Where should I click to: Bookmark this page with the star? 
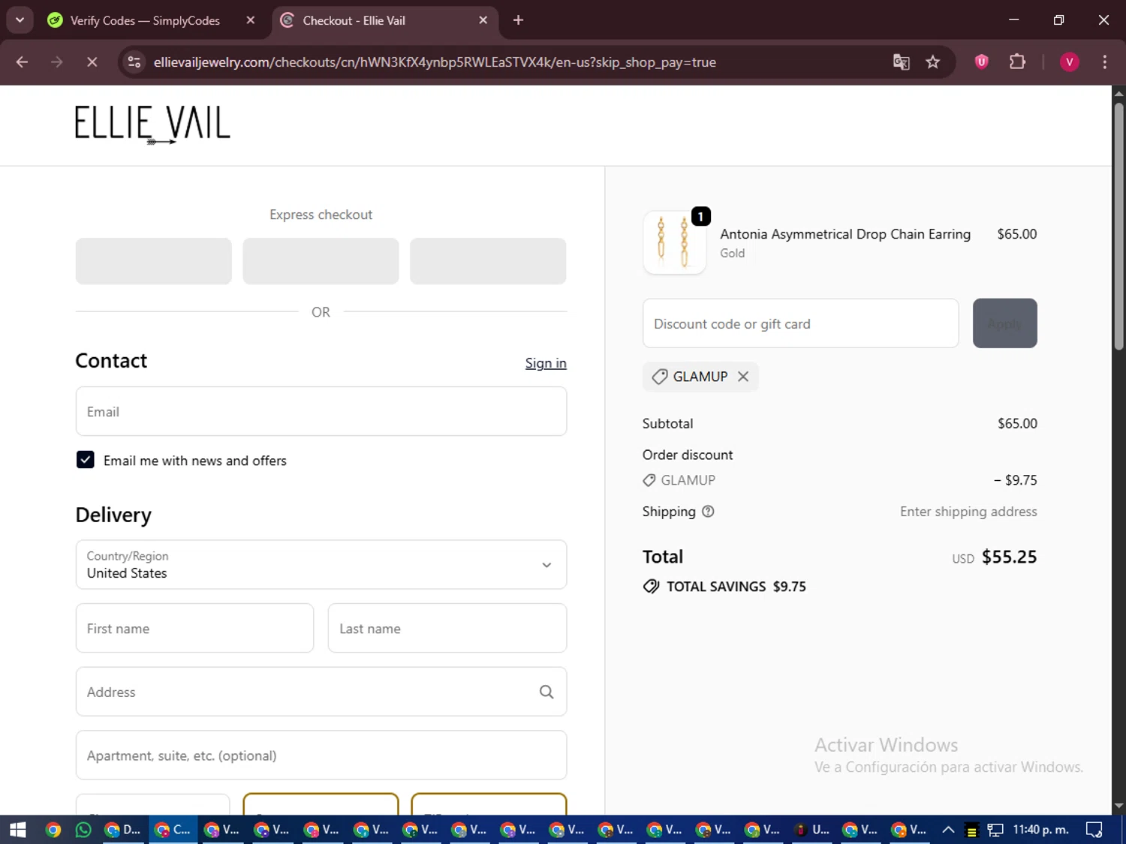932,62
